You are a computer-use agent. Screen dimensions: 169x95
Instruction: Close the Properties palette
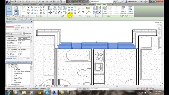(x=31, y=22)
